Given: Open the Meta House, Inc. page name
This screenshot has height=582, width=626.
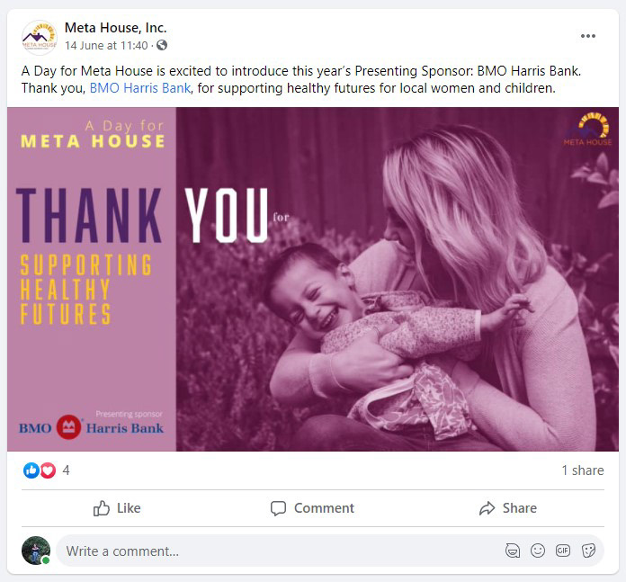Looking at the screenshot, I should (x=115, y=28).
